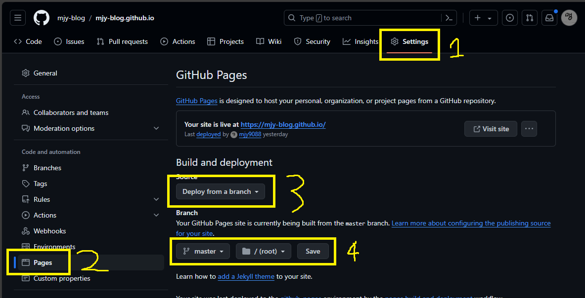Open the hamburger navigation menu
Viewport: 585px width, 298px height.
tap(18, 18)
